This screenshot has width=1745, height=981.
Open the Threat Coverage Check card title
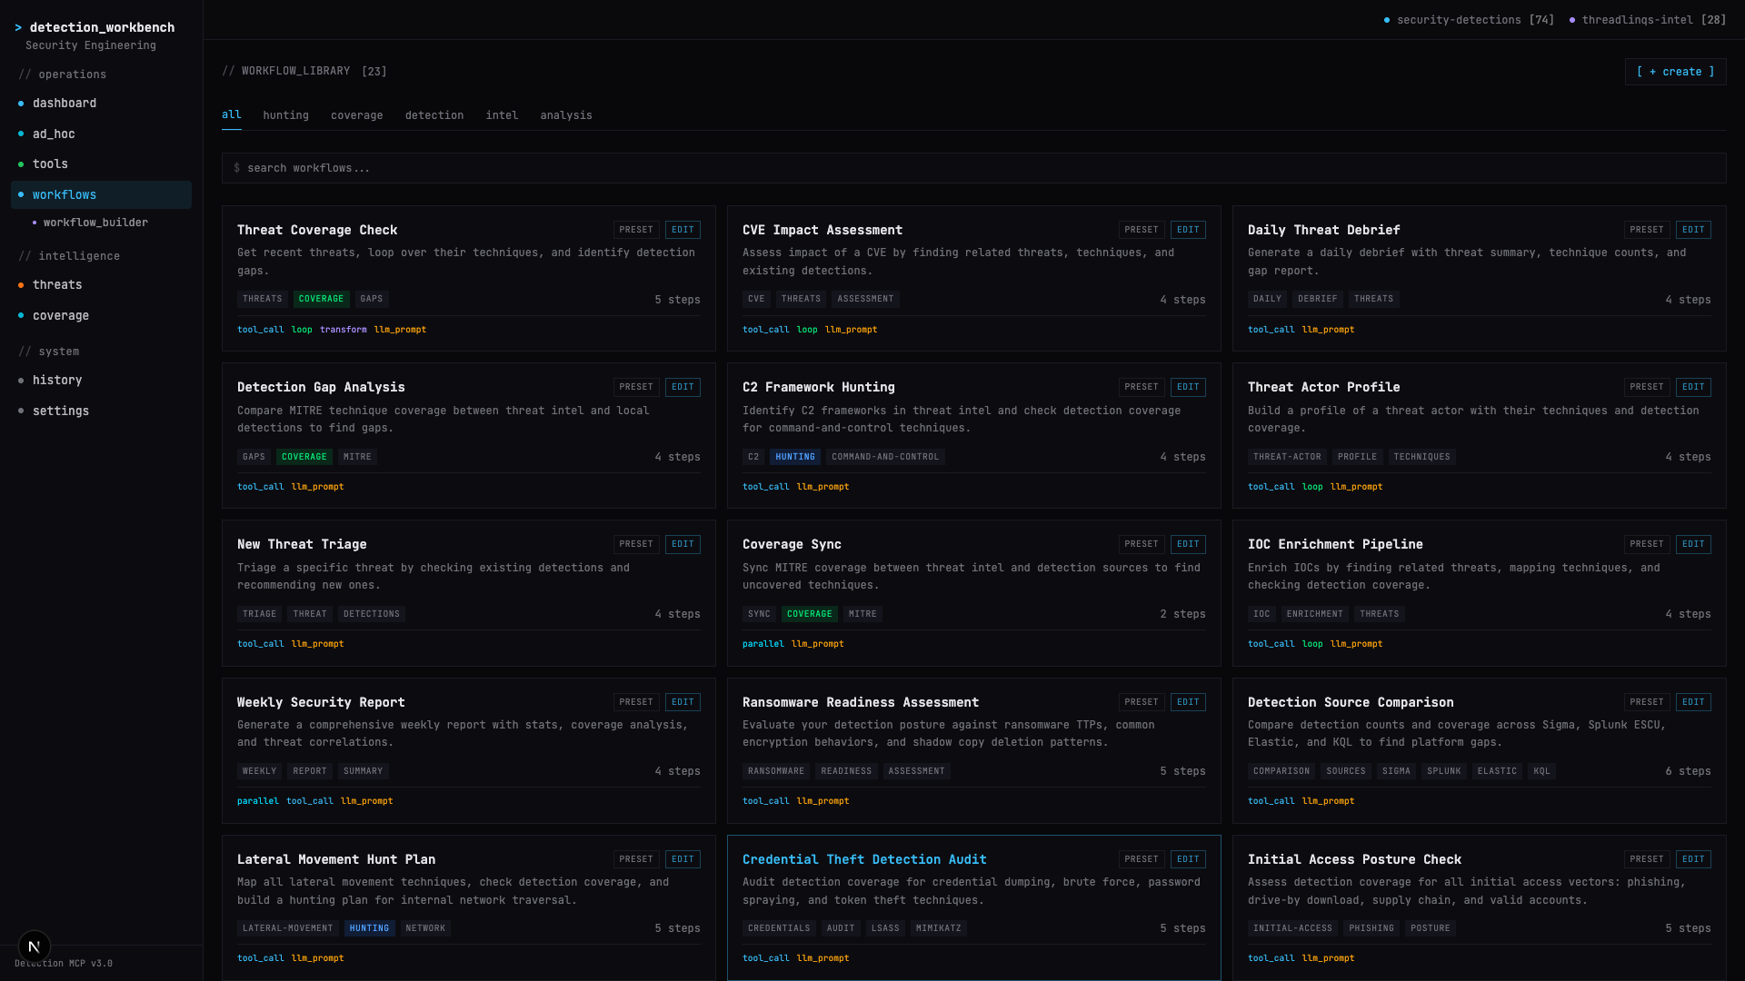click(317, 230)
